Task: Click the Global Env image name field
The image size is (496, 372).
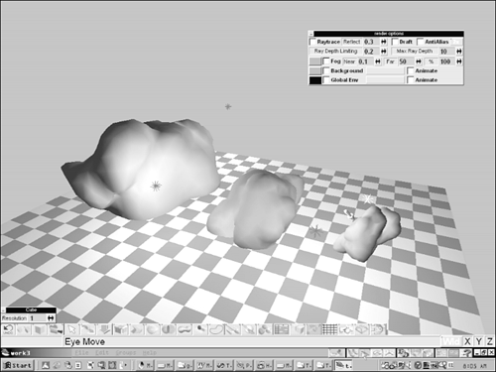Action: coord(386,80)
